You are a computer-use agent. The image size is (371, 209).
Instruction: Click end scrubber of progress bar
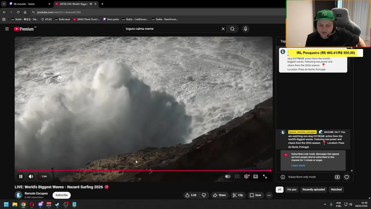[270, 170]
